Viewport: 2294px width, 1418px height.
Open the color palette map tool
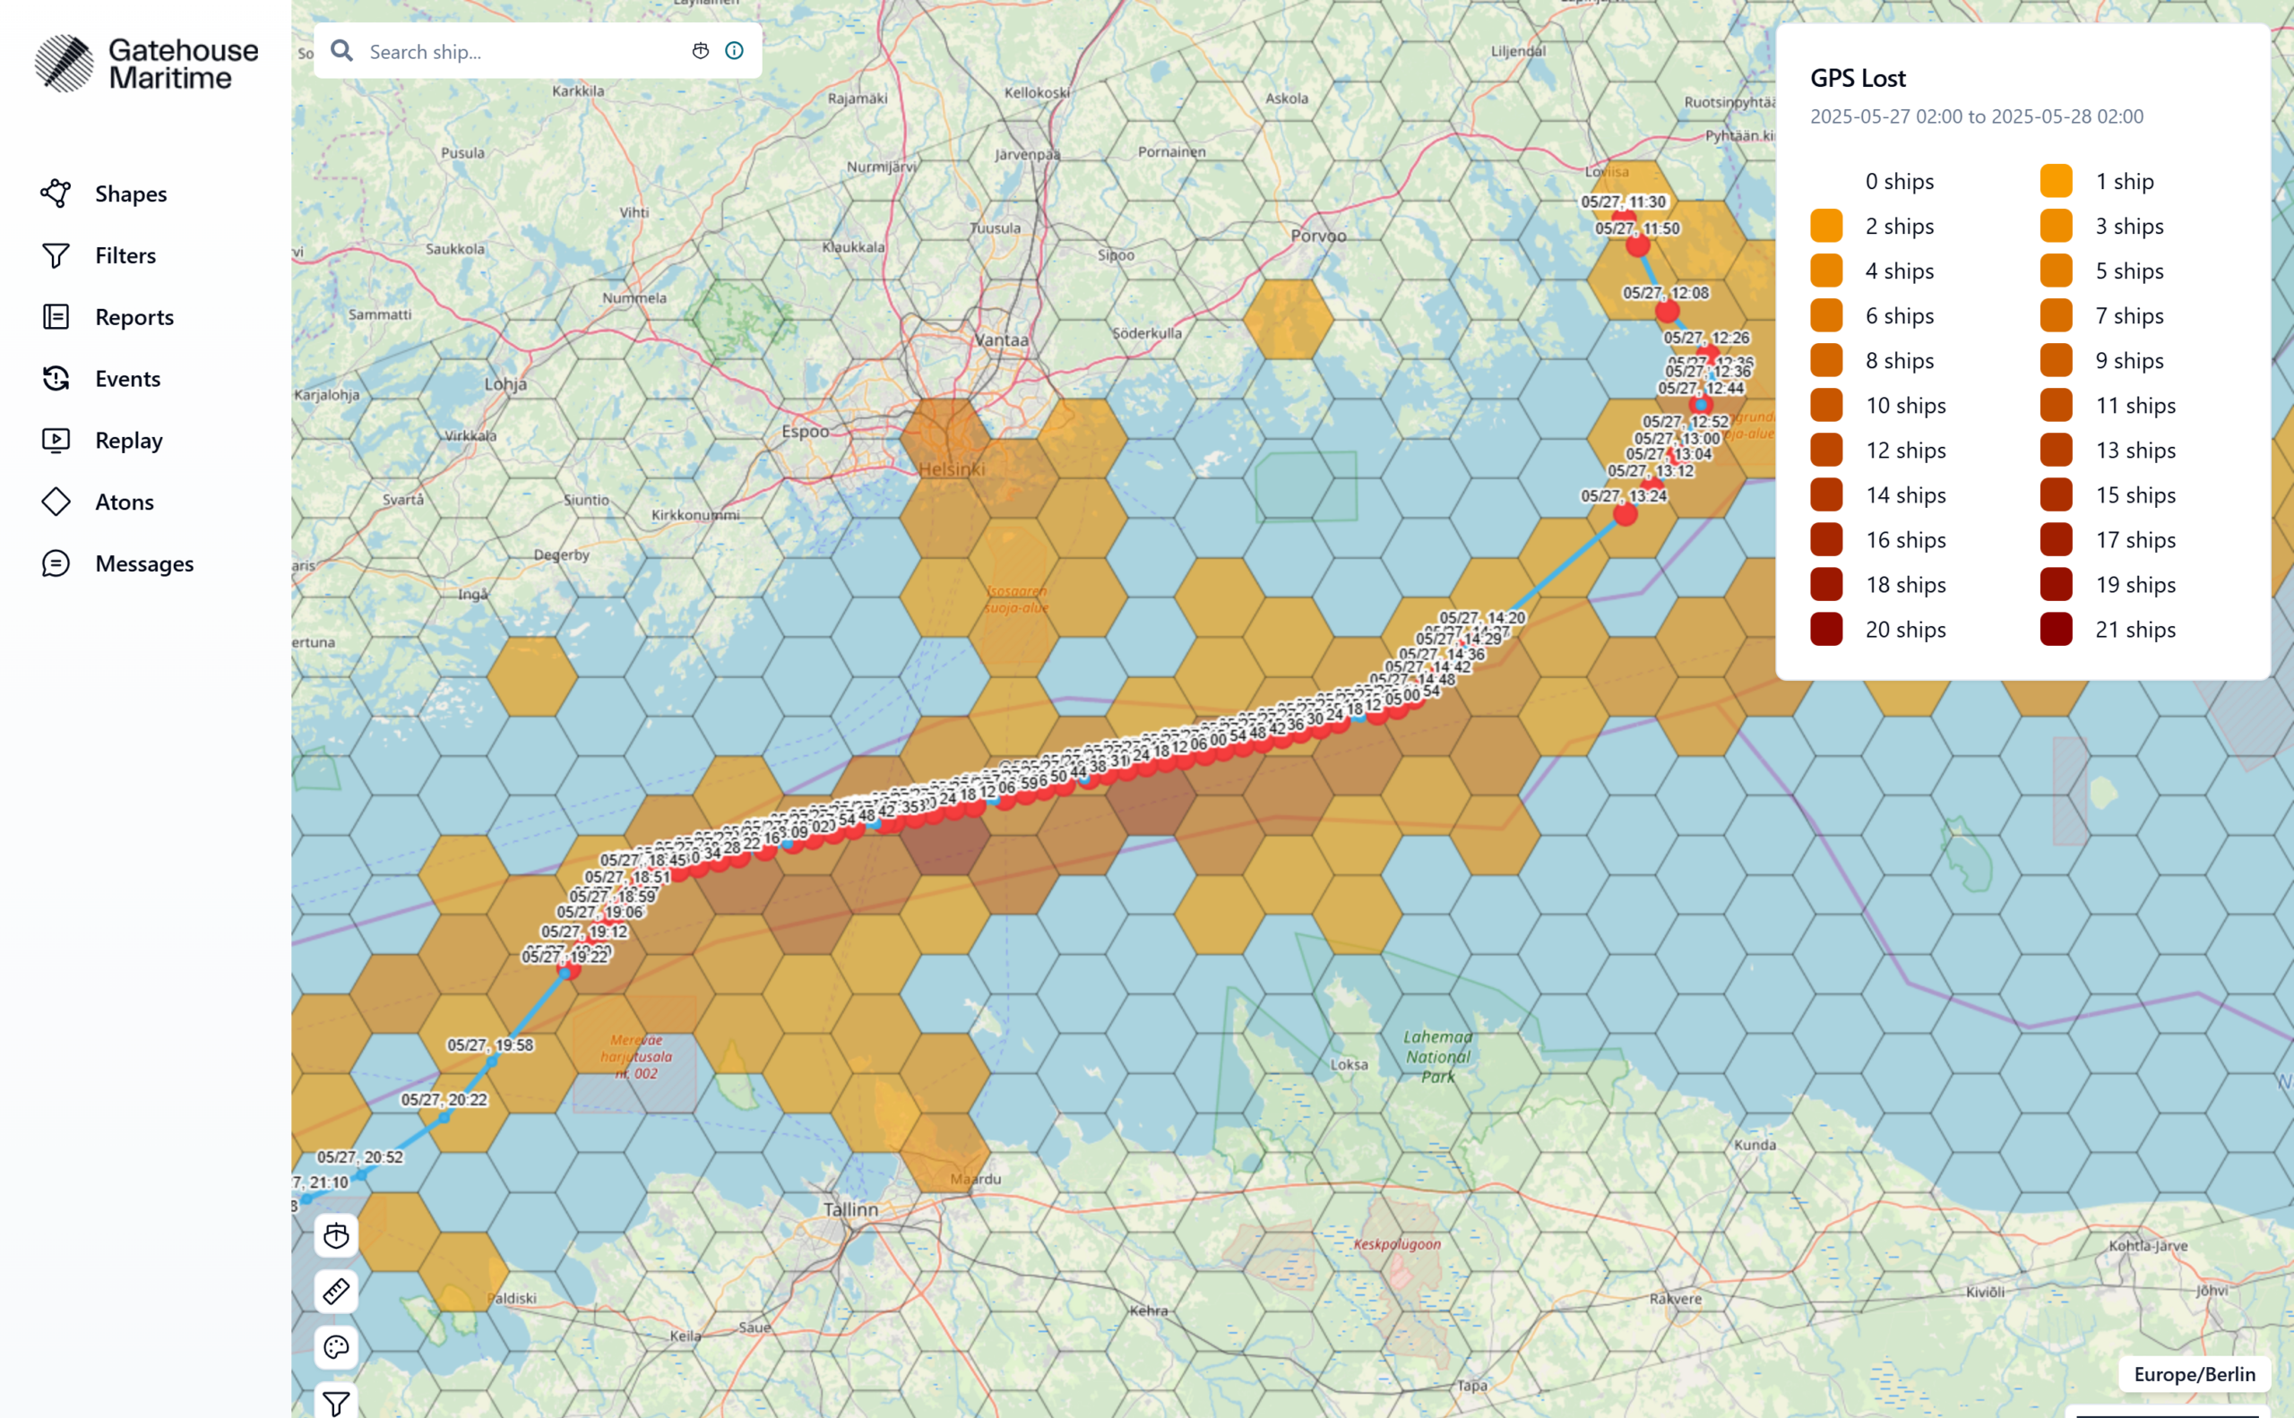(x=336, y=1347)
